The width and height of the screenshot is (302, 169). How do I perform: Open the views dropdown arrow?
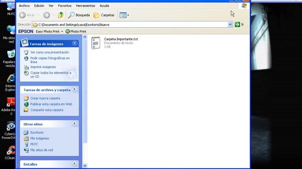coord(128,15)
